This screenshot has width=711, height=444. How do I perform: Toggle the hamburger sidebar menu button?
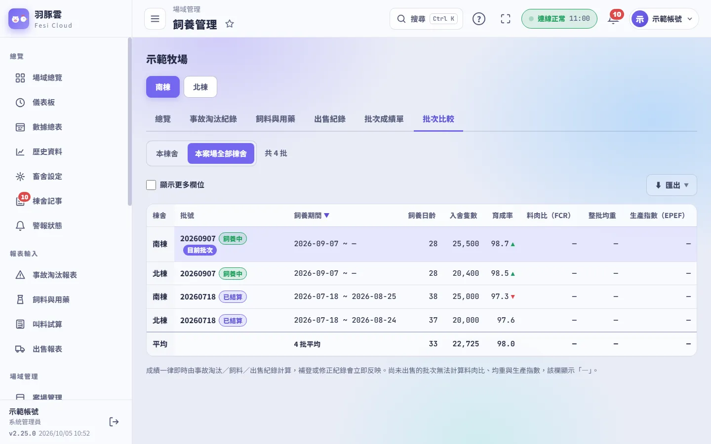[x=155, y=19]
